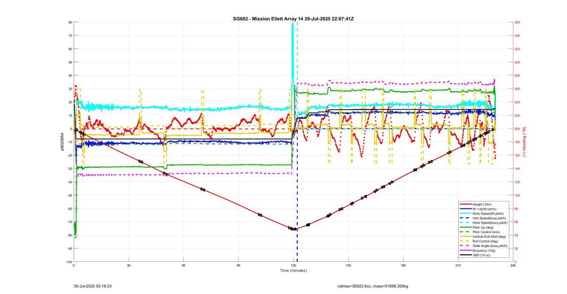Click the right axis tick label "360"
Image resolution: width=567 pixels, height=294 pixels.
(517, 22)
